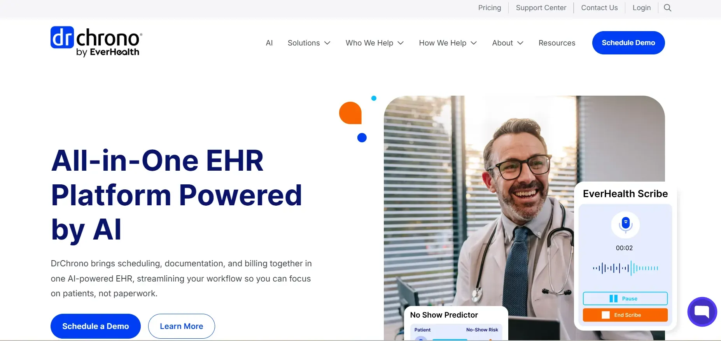
Task: Click the EverHealth Scribe card title
Action: tap(625, 194)
